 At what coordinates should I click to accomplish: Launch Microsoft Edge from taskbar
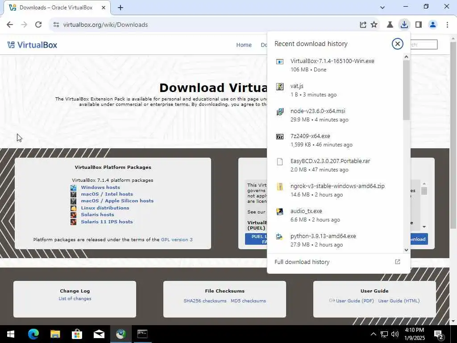click(33, 334)
